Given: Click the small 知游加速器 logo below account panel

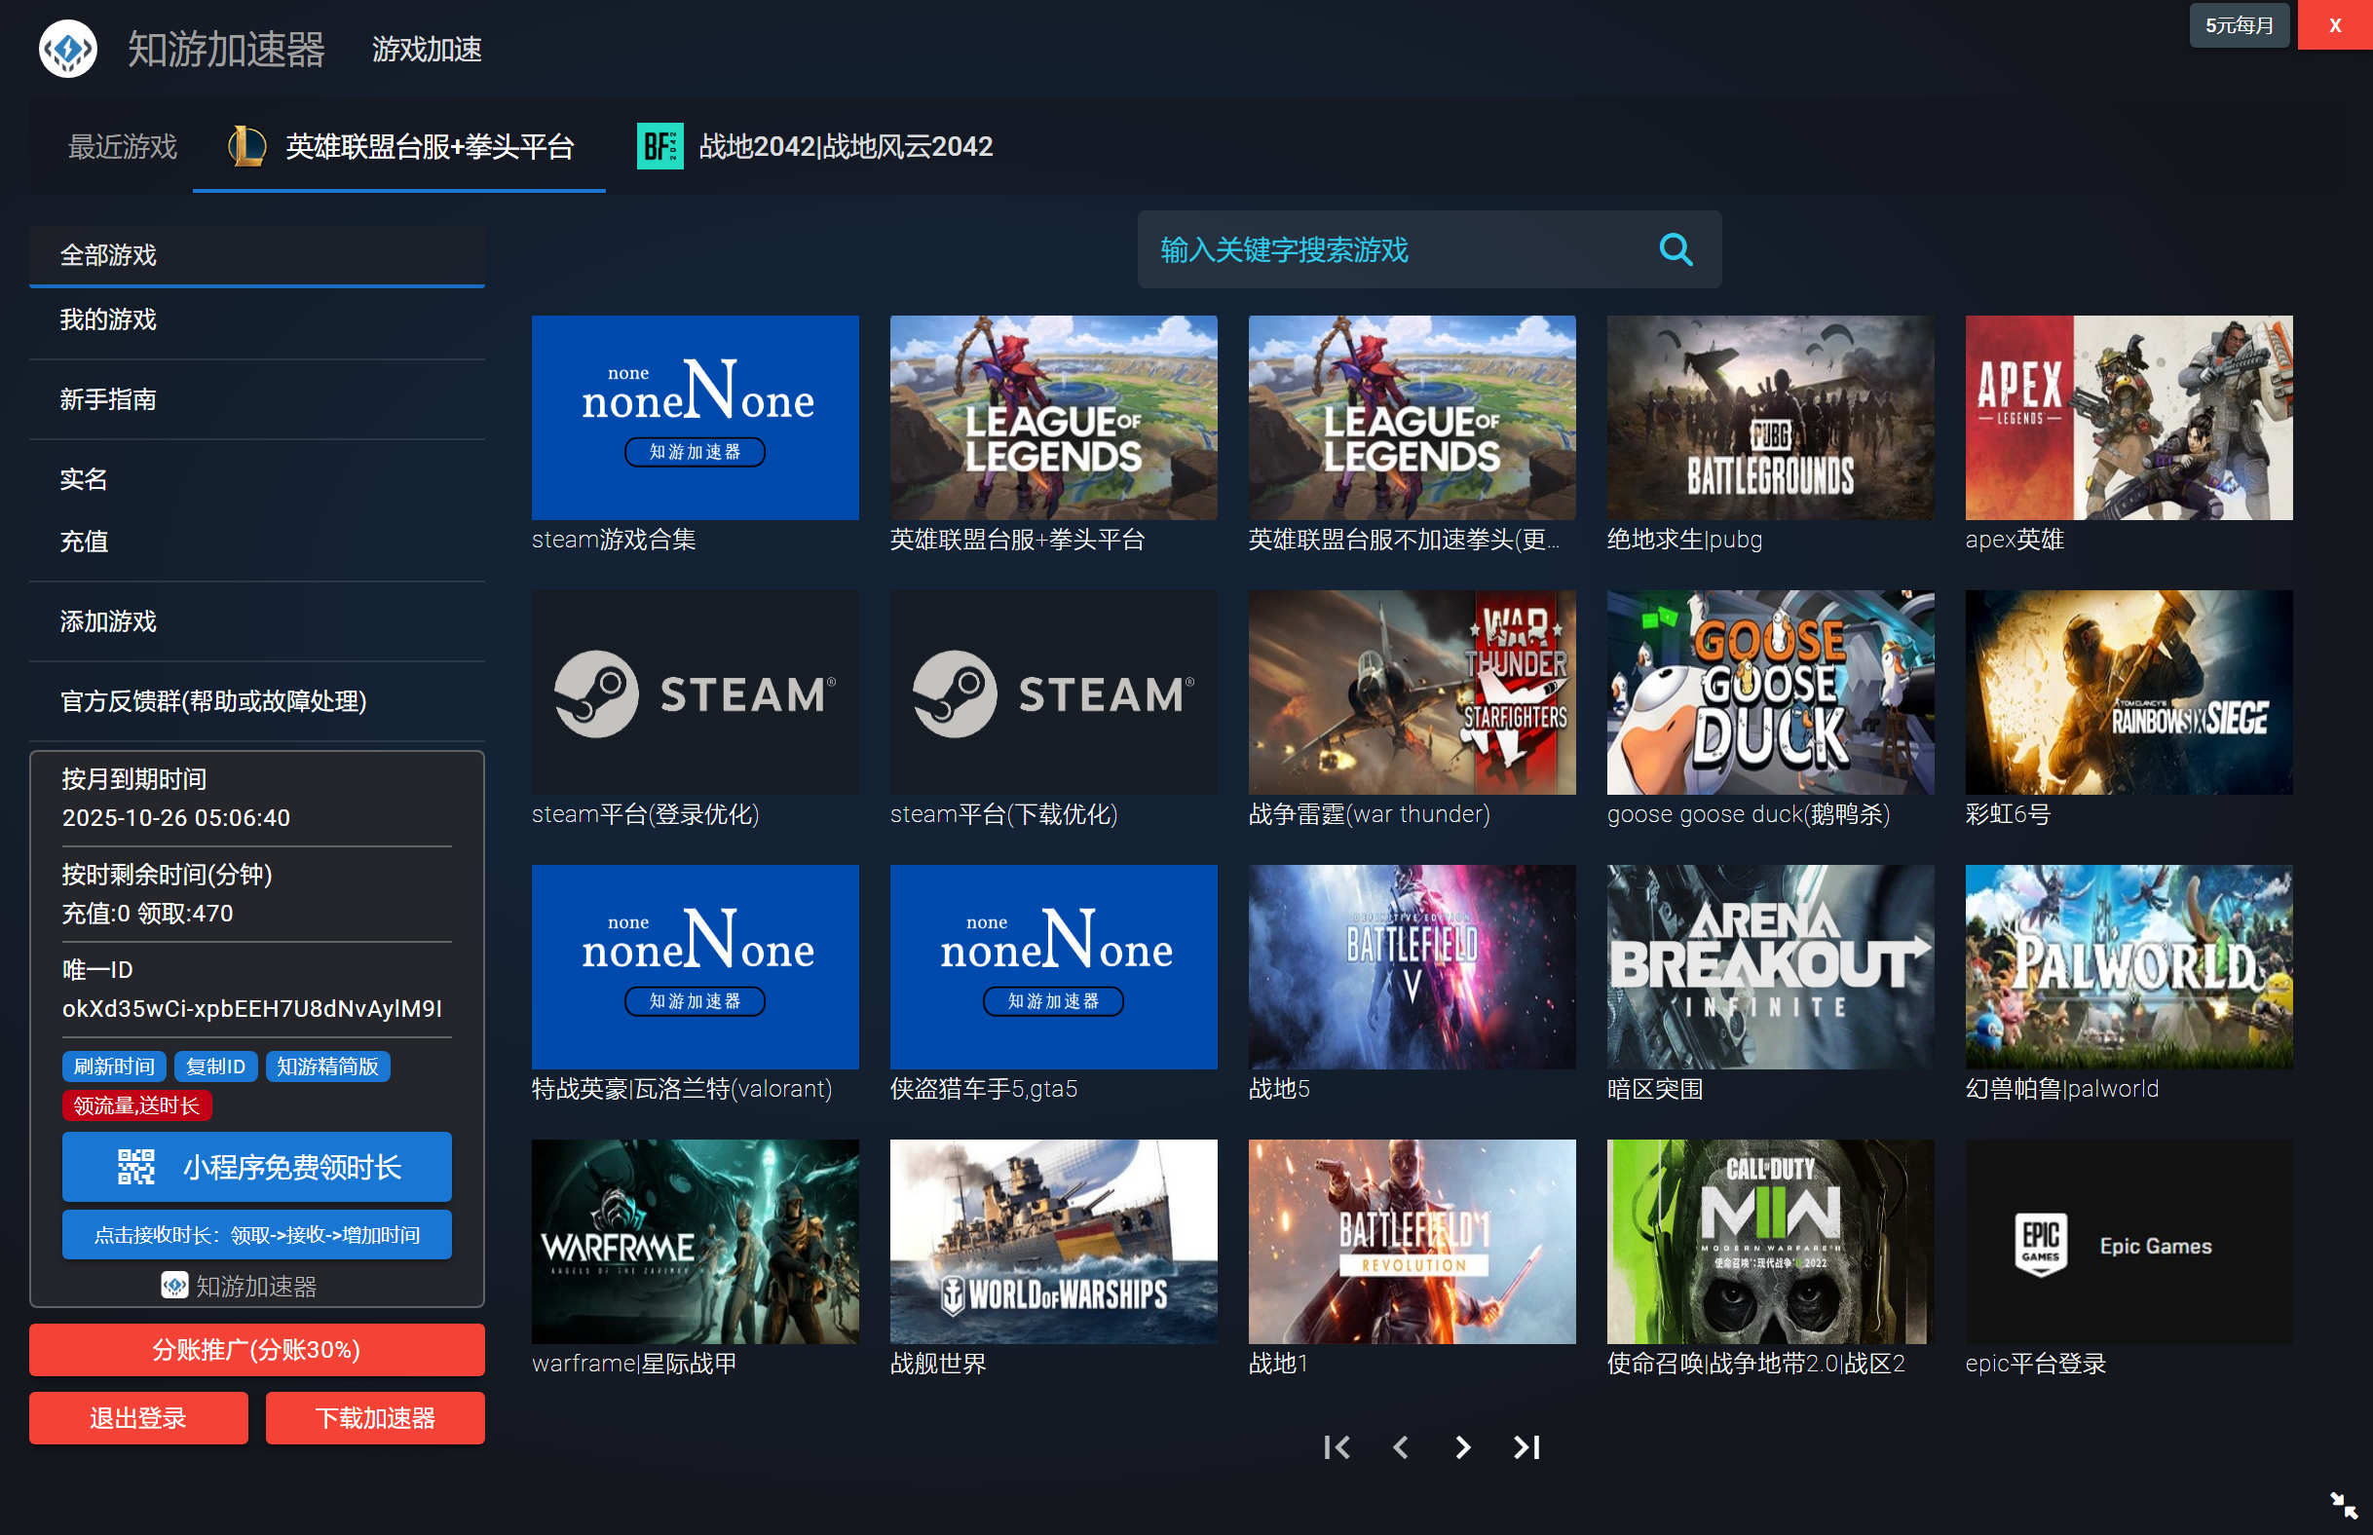Looking at the screenshot, I should click(174, 1286).
